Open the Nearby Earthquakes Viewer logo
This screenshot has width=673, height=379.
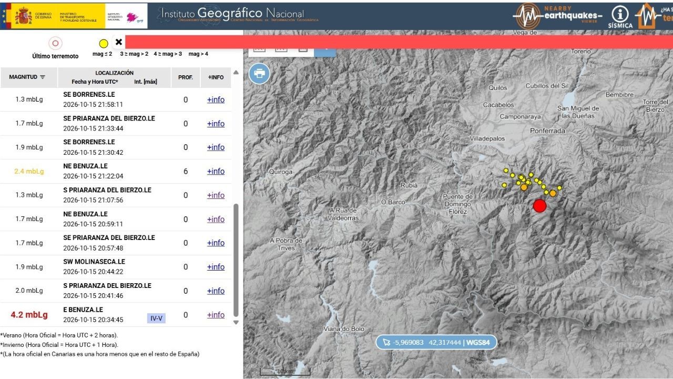(x=558, y=16)
